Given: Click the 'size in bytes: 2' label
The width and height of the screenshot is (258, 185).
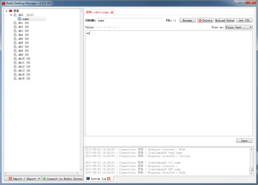Looking at the screenshot, I should pos(108,27).
